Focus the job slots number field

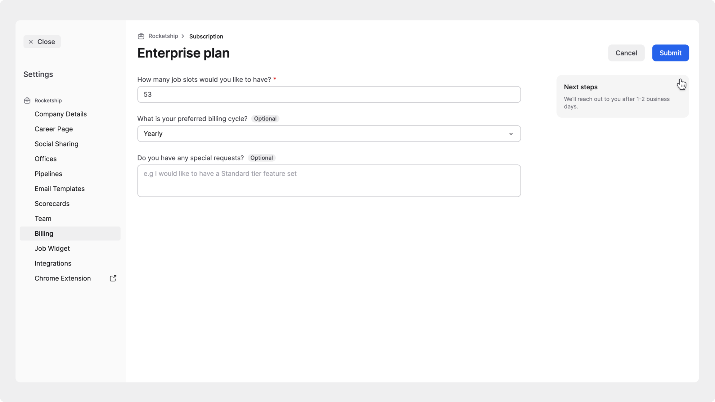coord(329,95)
